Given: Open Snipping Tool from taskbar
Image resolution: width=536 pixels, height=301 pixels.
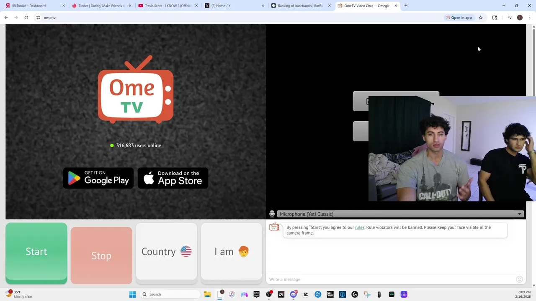Looking at the screenshot, I should click(x=367, y=294).
